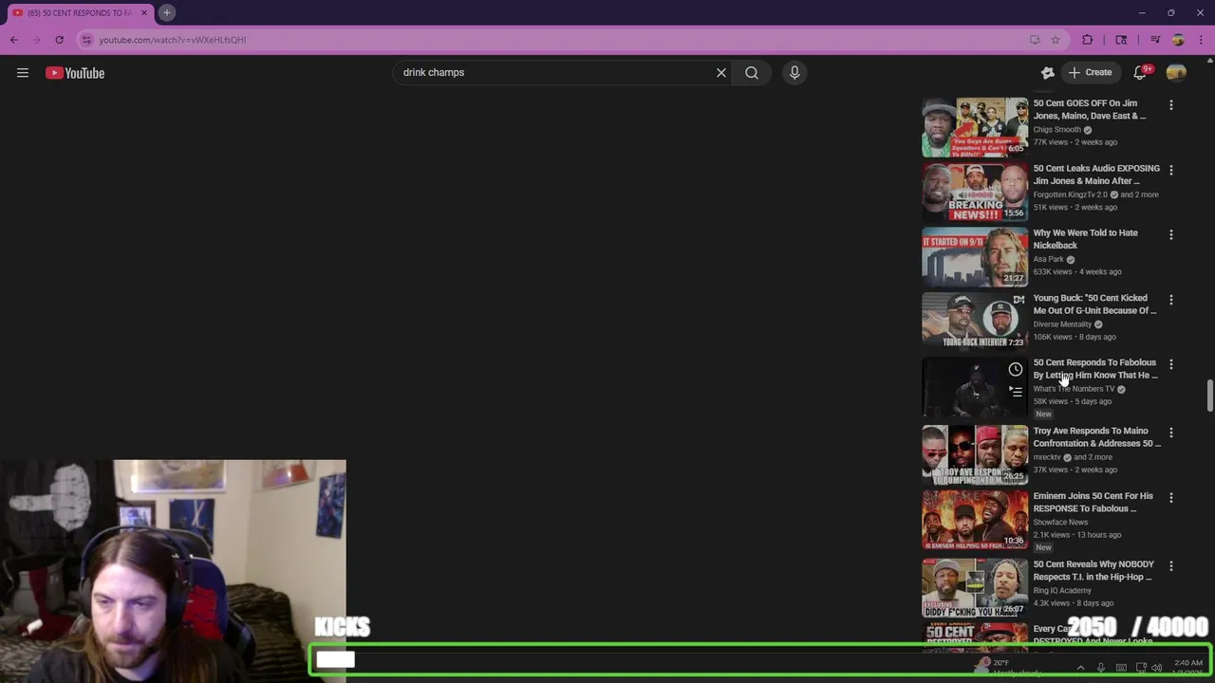Go back with browser back arrow
The width and height of the screenshot is (1215, 683).
click(x=14, y=40)
